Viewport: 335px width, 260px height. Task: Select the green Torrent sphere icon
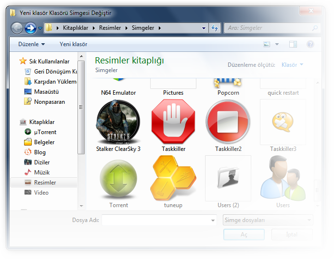pyautogui.click(x=118, y=179)
